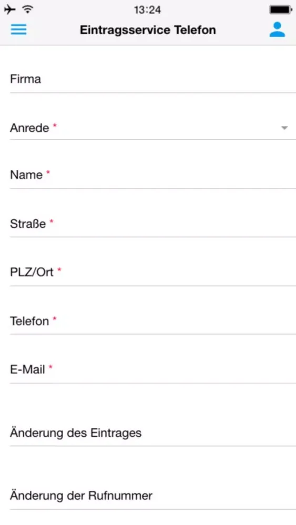Tap the 13:24 clock in status bar

tap(147, 9)
